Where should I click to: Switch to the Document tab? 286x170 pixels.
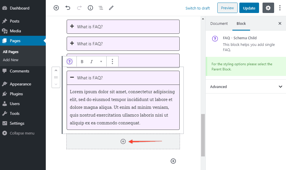pyautogui.click(x=219, y=24)
